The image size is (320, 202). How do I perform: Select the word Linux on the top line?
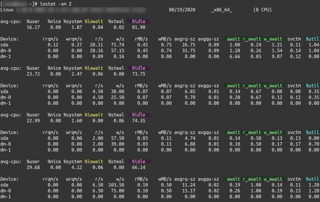tap(7, 10)
